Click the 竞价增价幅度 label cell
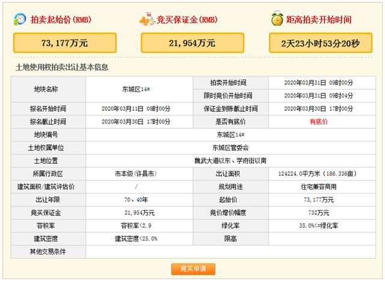Image resolution: width=385 pixels, height=281 pixels. click(231, 213)
